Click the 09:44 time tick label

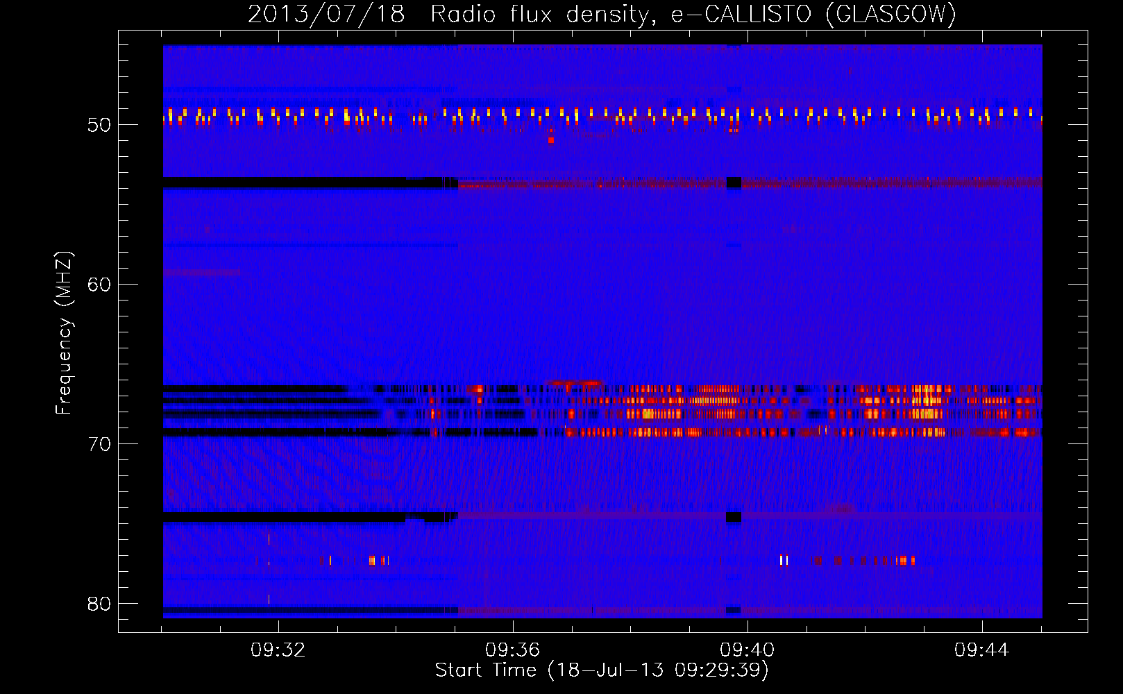tap(981, 650)
